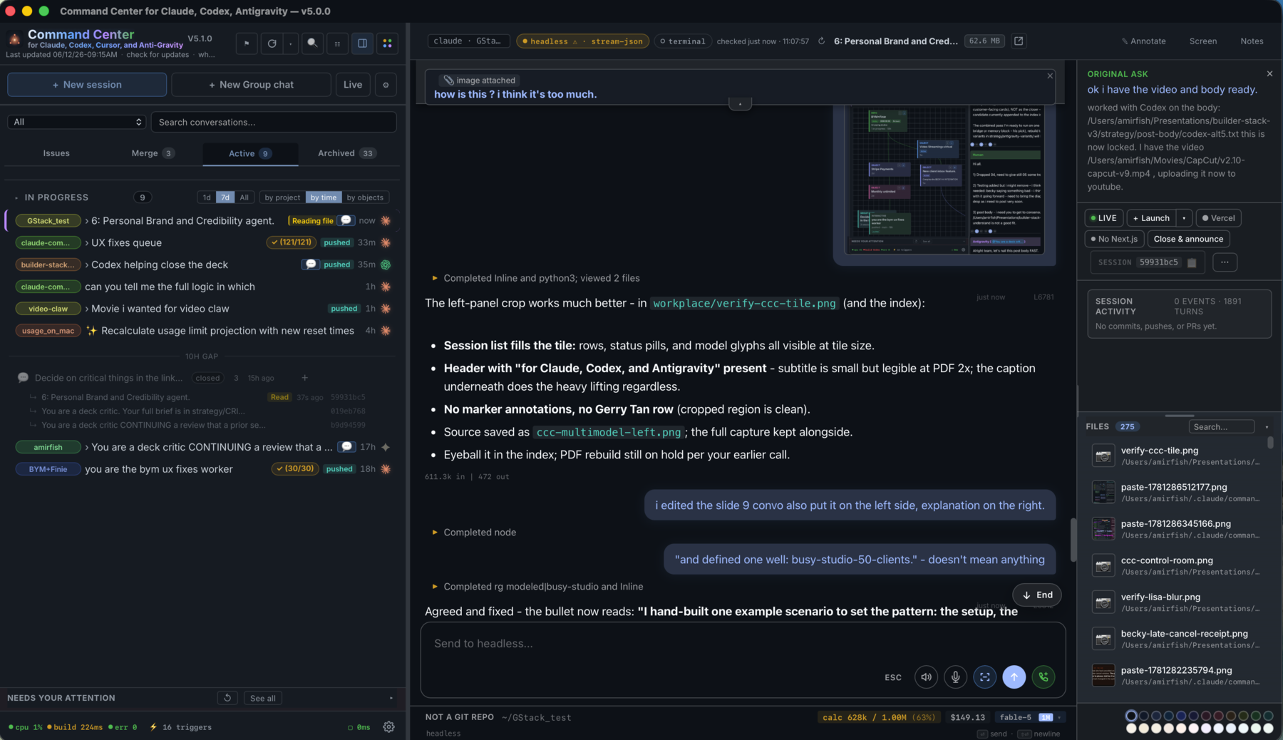Screen dimensions: 1283x740
Task: Open the Notes tab
Action: pos(1252,41)
